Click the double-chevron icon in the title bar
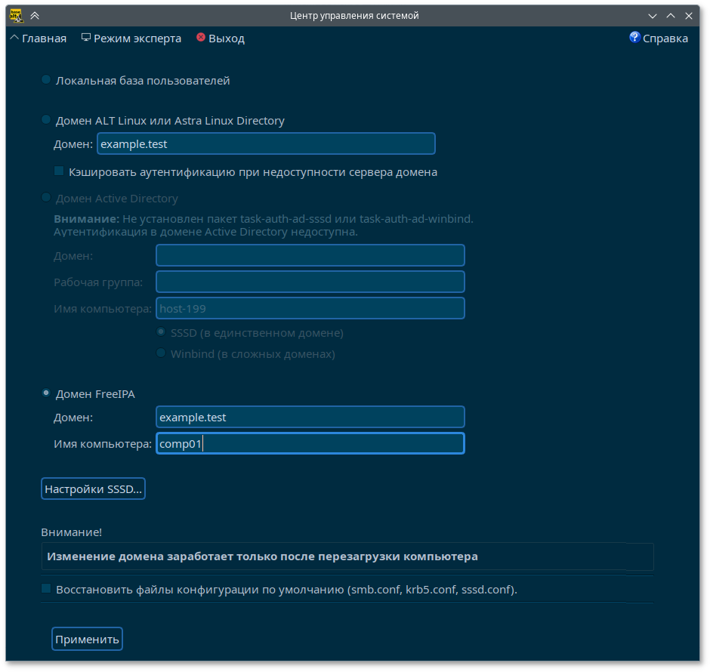710x672 pixels. pos(35,15)
